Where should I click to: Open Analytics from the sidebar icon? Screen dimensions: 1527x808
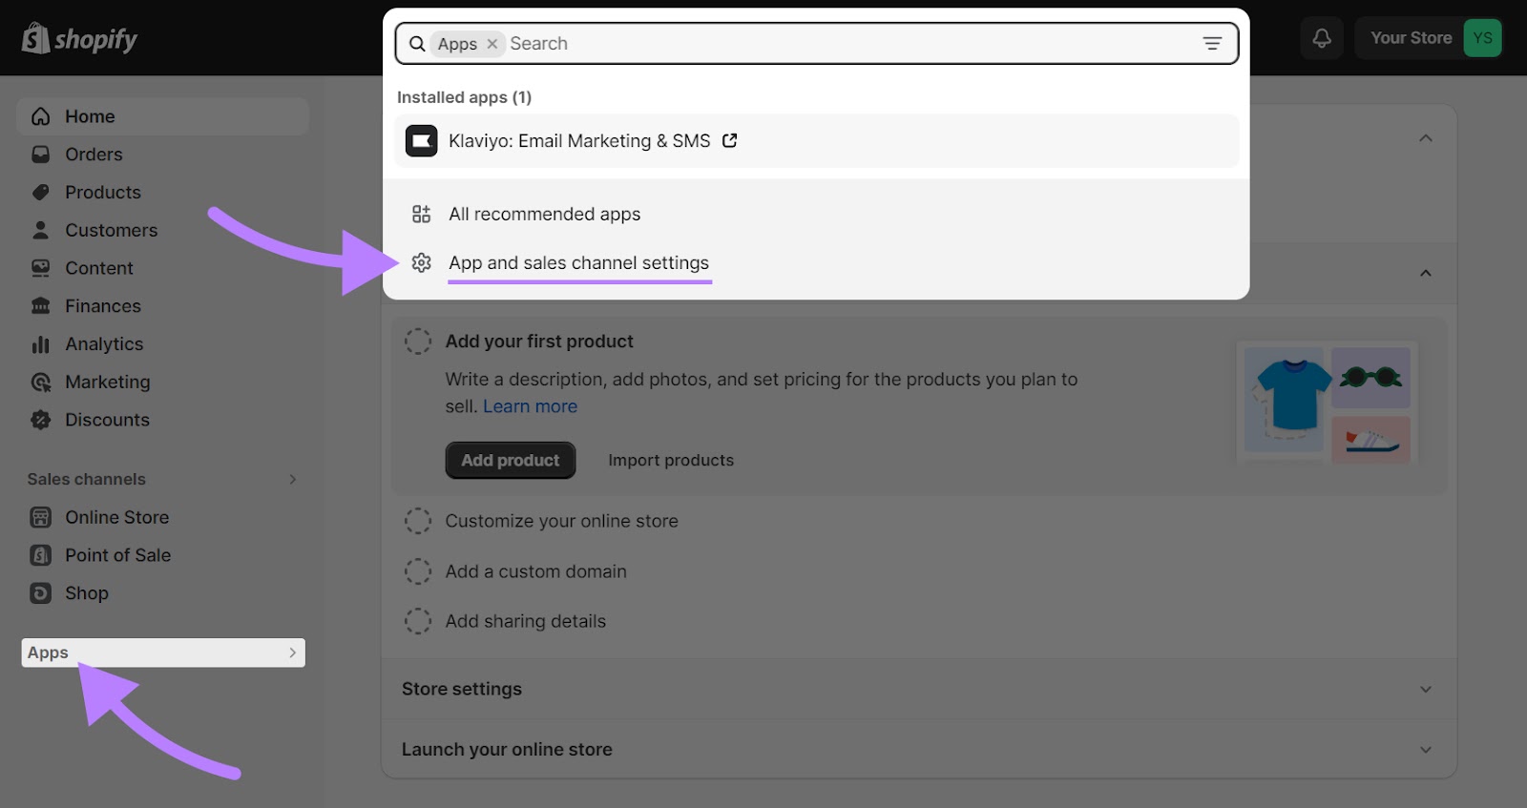(41, 344)
